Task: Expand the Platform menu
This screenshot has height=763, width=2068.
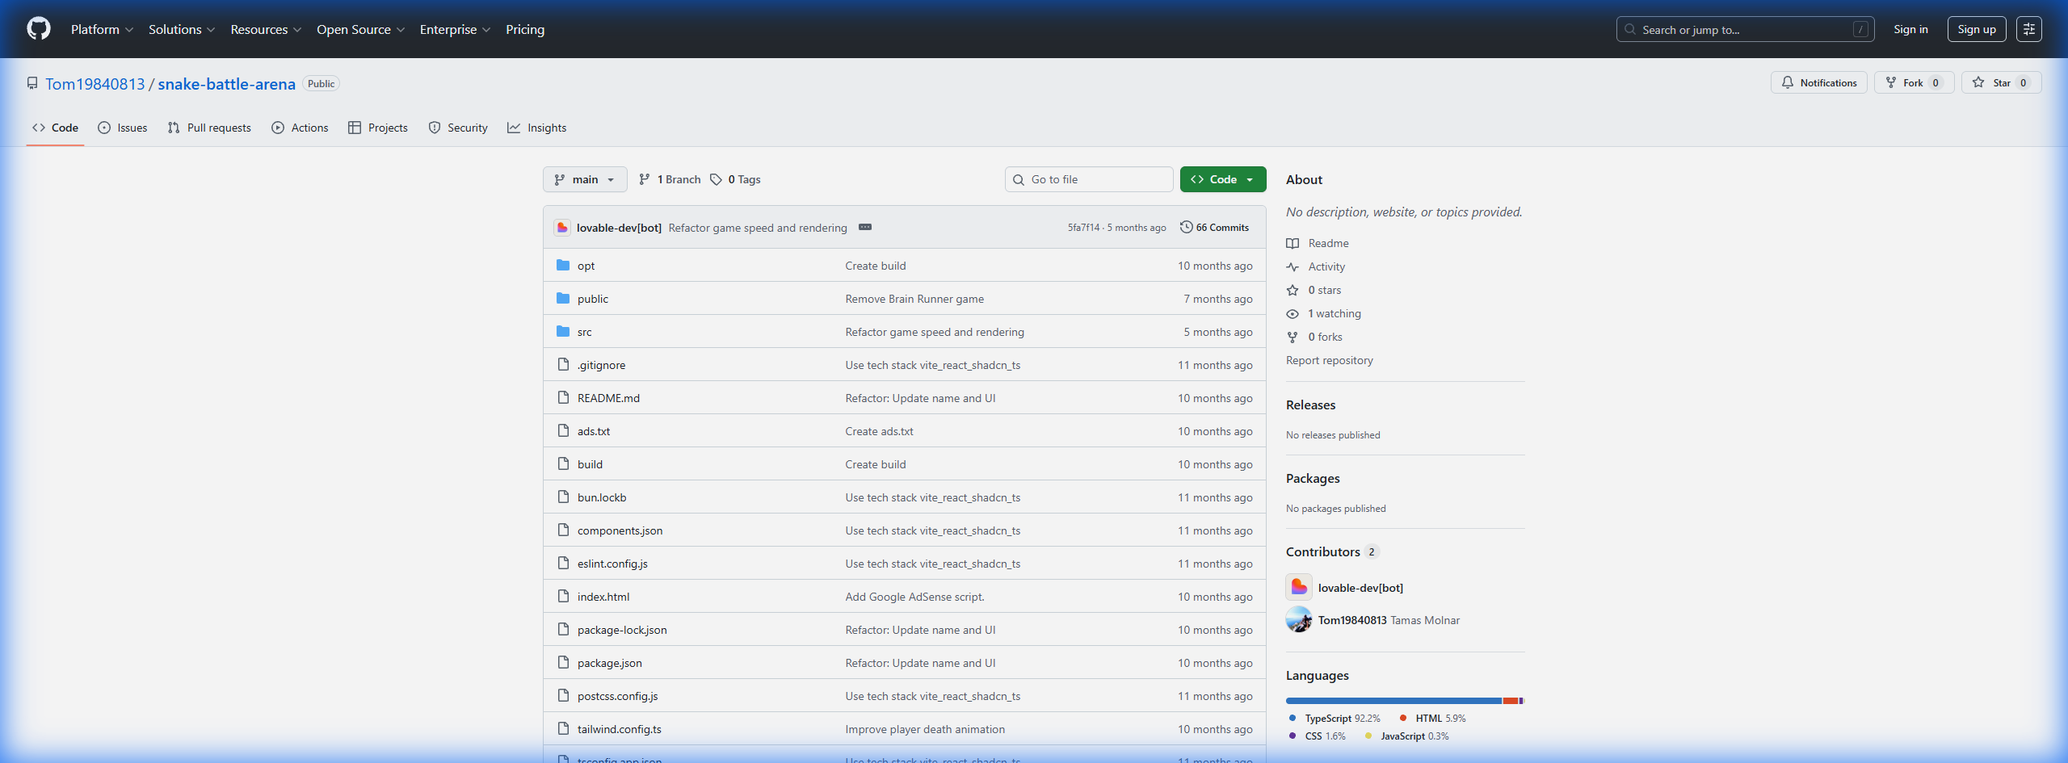Action: 102,29
